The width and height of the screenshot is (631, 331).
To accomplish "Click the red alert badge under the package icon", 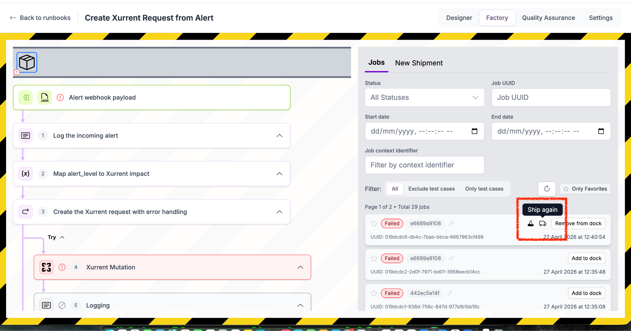I will 17,72.
